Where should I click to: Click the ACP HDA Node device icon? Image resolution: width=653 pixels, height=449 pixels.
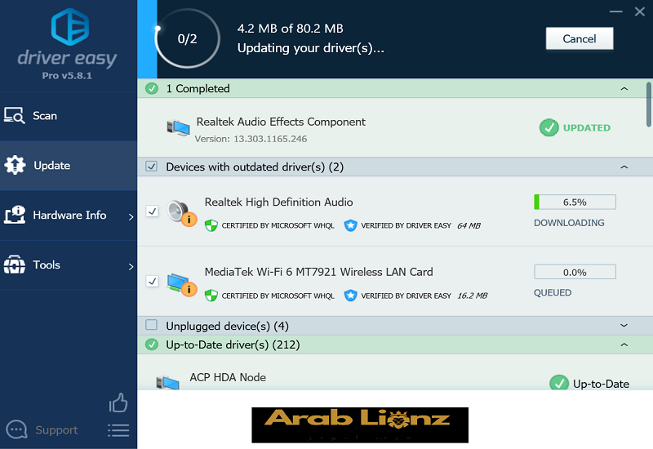coord(168,382)
